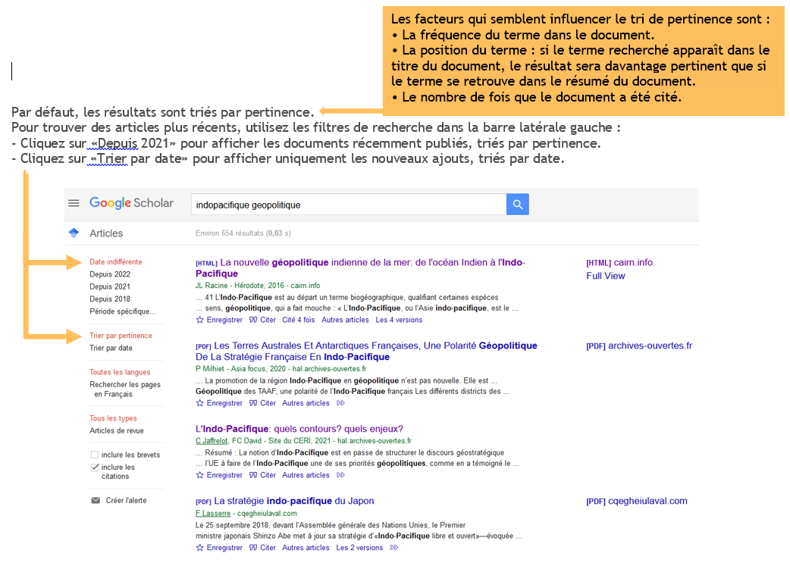Choose Rechercher les pages en Français
790x563 pixels.
pos(125,389)
